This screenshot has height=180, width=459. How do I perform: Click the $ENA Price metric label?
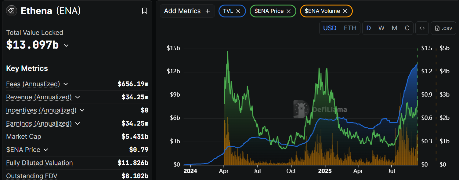click(23, 150)
